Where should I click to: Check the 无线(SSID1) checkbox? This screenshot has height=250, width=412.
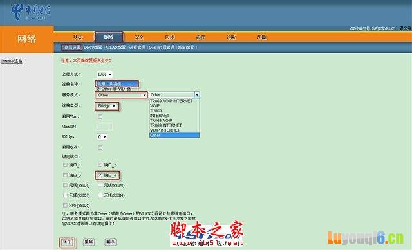pyautogui.click(x=65, y=185)
